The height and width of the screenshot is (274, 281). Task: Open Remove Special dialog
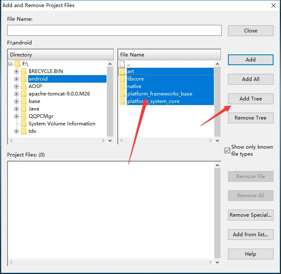(250, 215)
